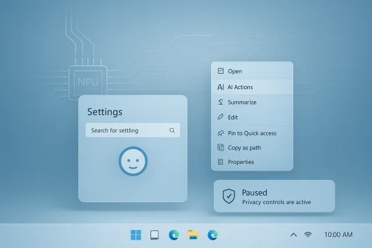Image resolution: width=372 pixels, height=248 pixels.
Task: Open the Wi-Fi network icon
Action: (x=308, y=234)
